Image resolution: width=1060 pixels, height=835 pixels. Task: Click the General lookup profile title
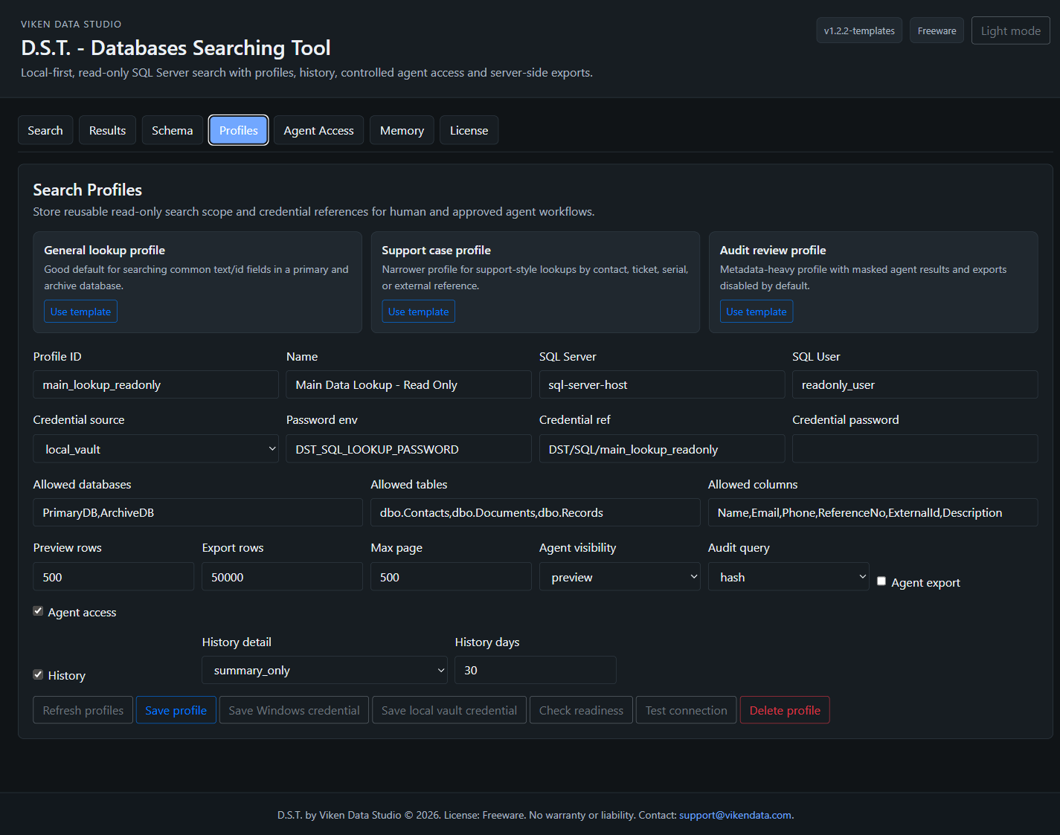(104, 251)
